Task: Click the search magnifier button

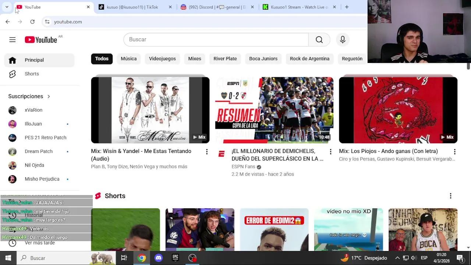Action: 319,39
